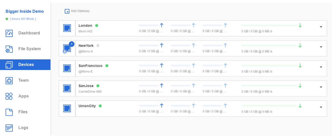Expand the UnionCity gateway dropdown arrow
Viewport: 332px width, 138px height.
[321, 107]
